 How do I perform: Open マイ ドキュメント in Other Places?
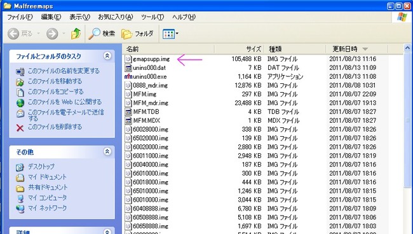48,177
